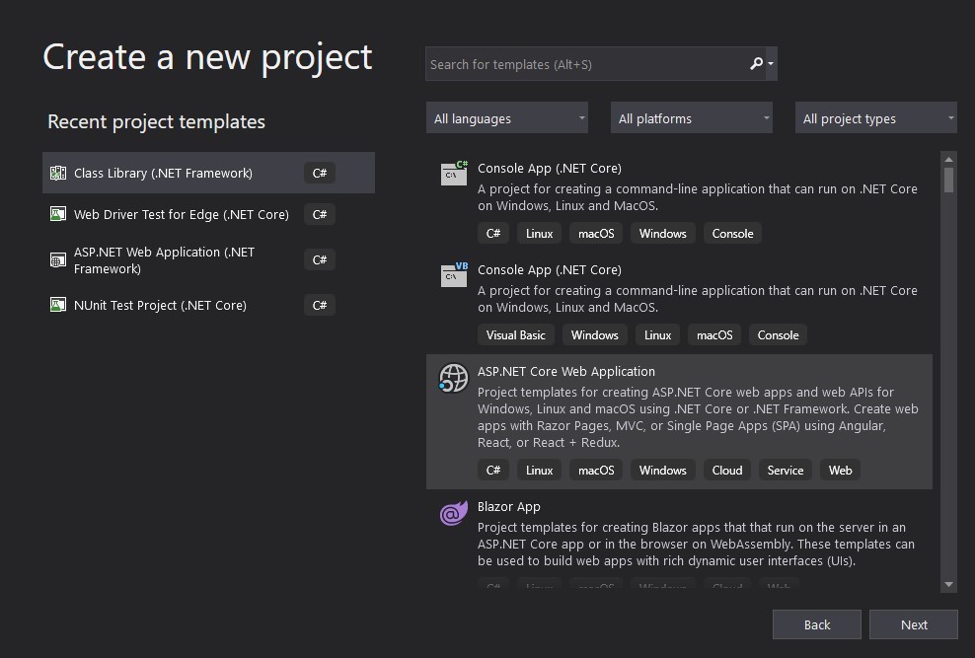Click the Service tag under ASP.NET Core
Screen dimensions: 975x658
point(785,471)
